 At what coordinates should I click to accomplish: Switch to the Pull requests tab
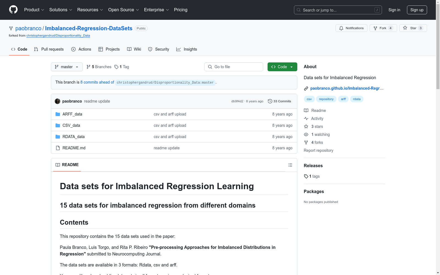click(49, 49)
